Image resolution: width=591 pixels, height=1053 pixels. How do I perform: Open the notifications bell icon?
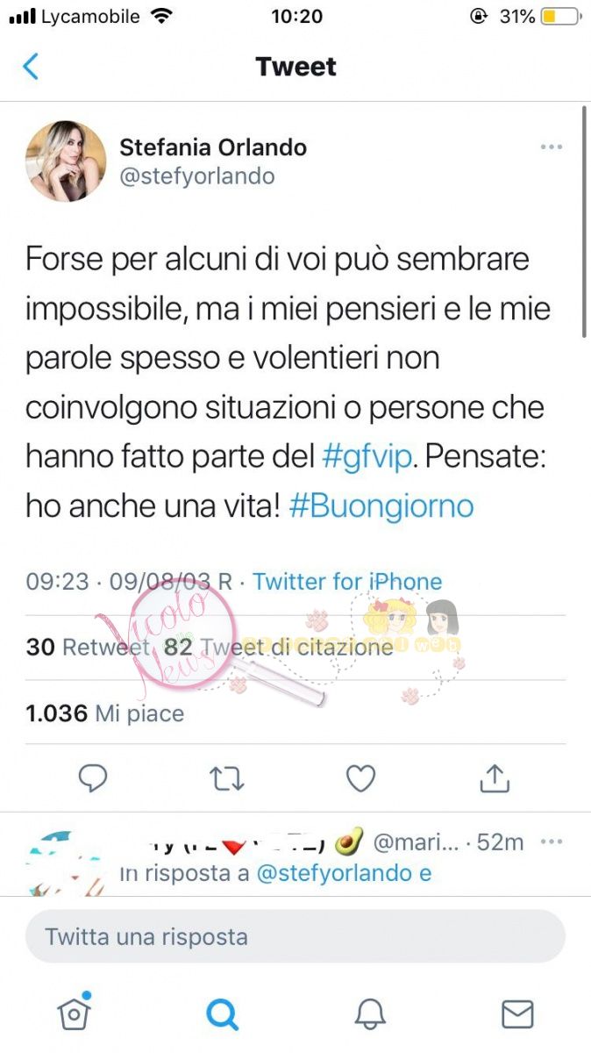coord(370,1014)
